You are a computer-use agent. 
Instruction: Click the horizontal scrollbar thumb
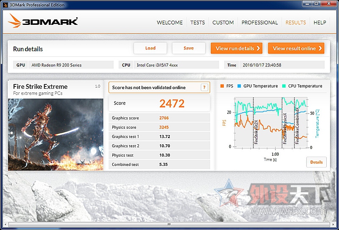(x=169, y=225)
